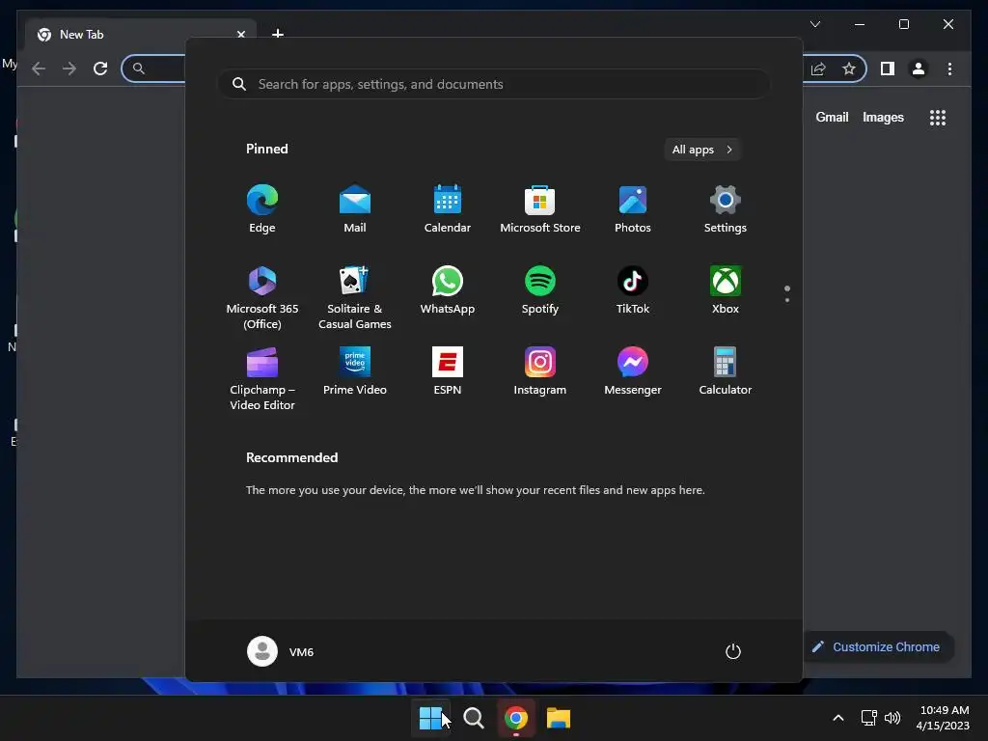
Task: Open Microsoft Store from pinned apps
Action: [540, 208]
